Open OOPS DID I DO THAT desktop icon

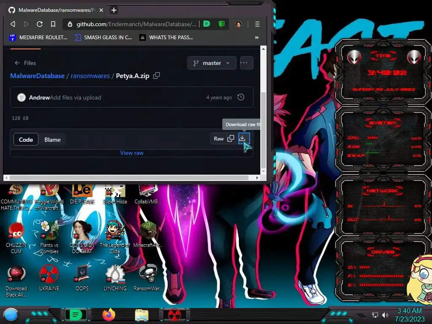coord(82,237)
